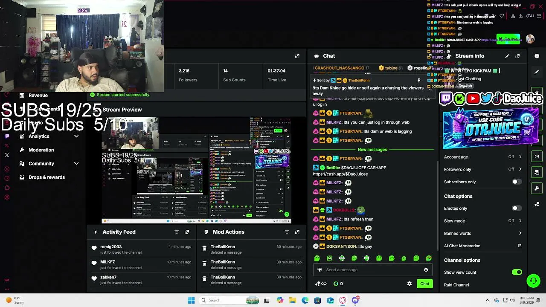Click the broadcast signal icon in right rail

pyautogui.click(x=537, y=156)
